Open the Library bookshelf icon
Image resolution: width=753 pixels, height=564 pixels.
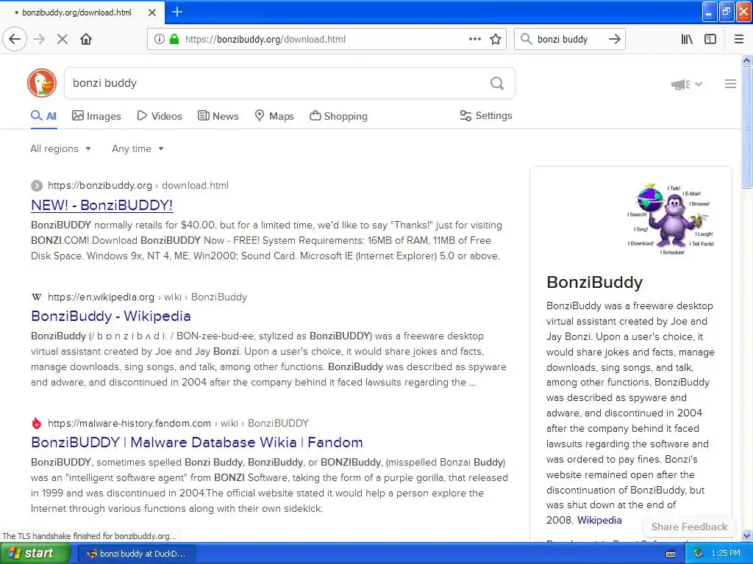[x=688, y=40]
